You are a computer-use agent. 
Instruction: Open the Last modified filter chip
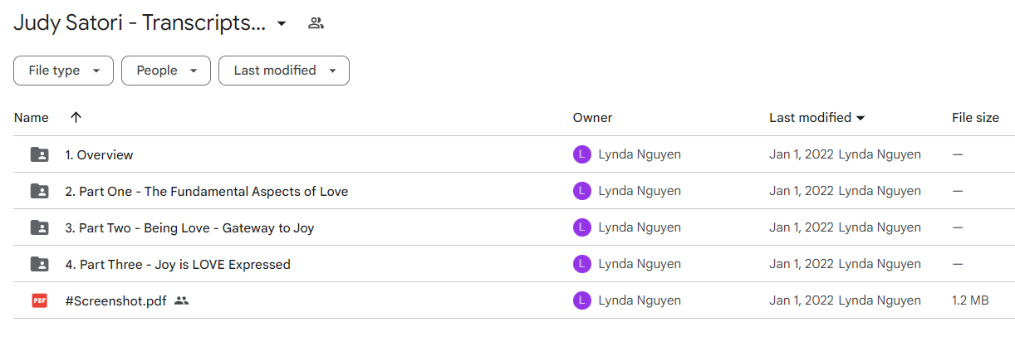tap(284, 71)
